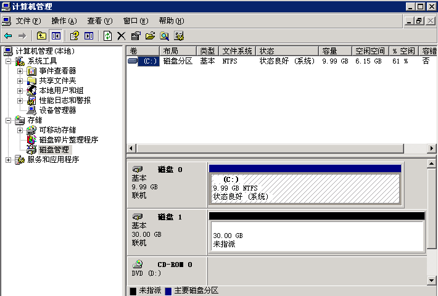Click the open-folder toolbar icon
This screenshot has height=296, width=438.
[x=150, y=36]
